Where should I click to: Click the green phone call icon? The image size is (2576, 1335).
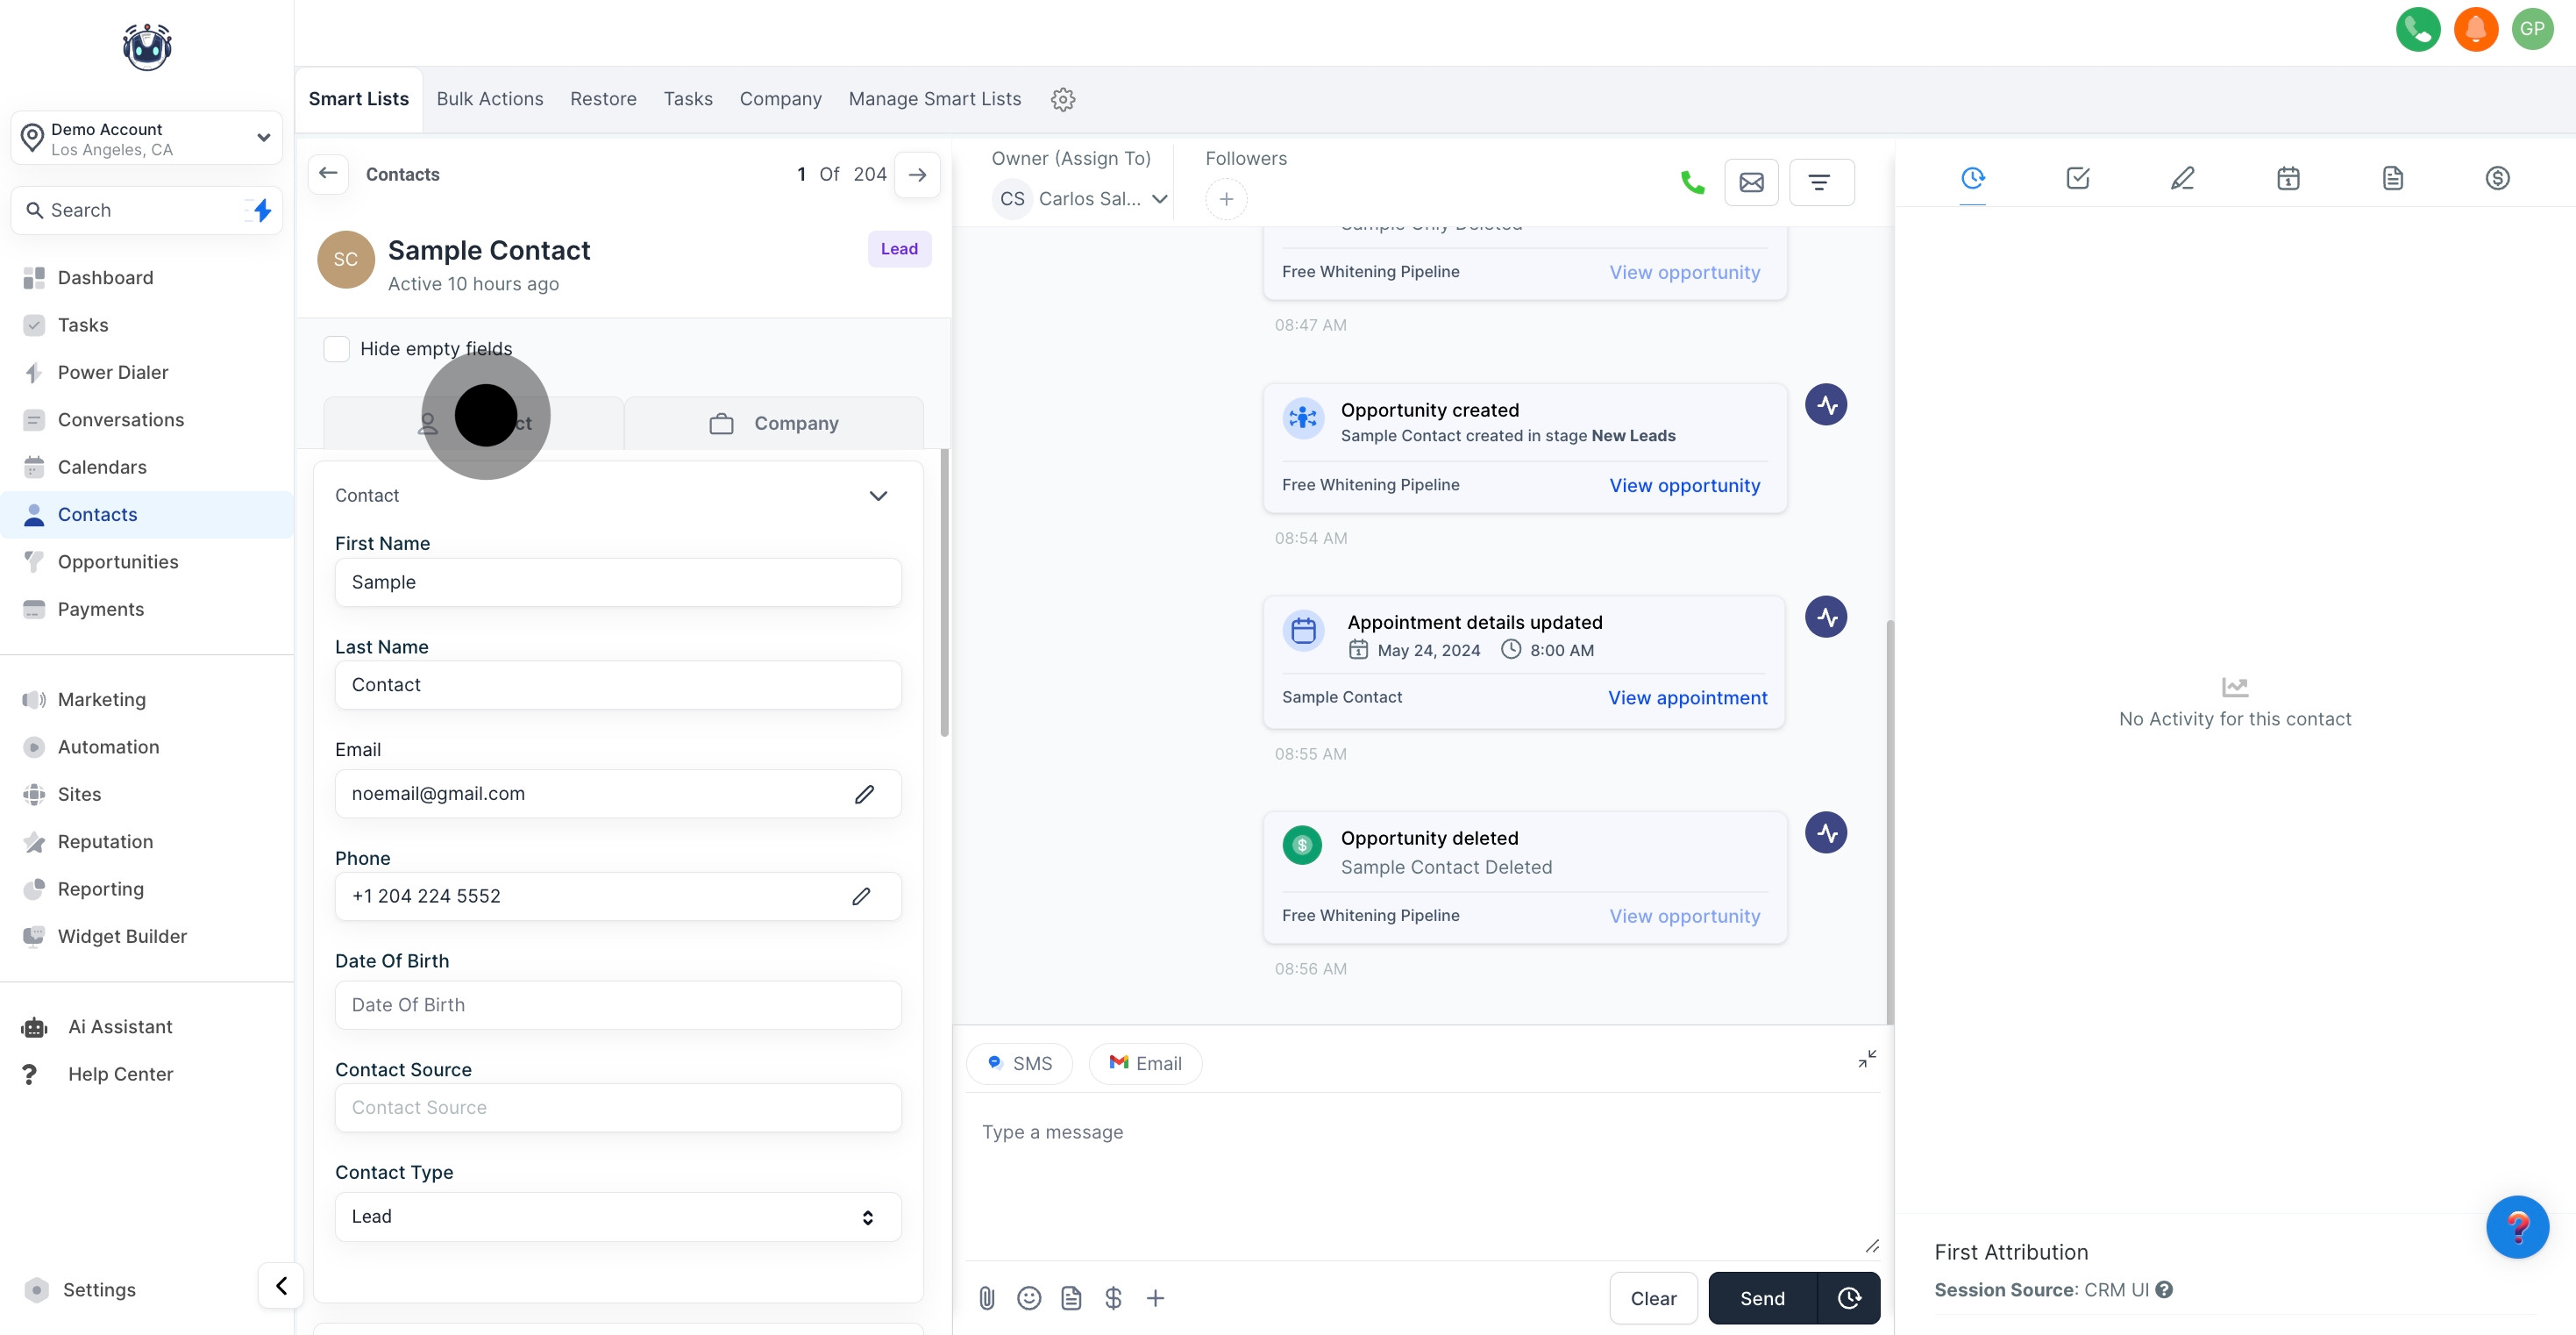pos(1692,182)
